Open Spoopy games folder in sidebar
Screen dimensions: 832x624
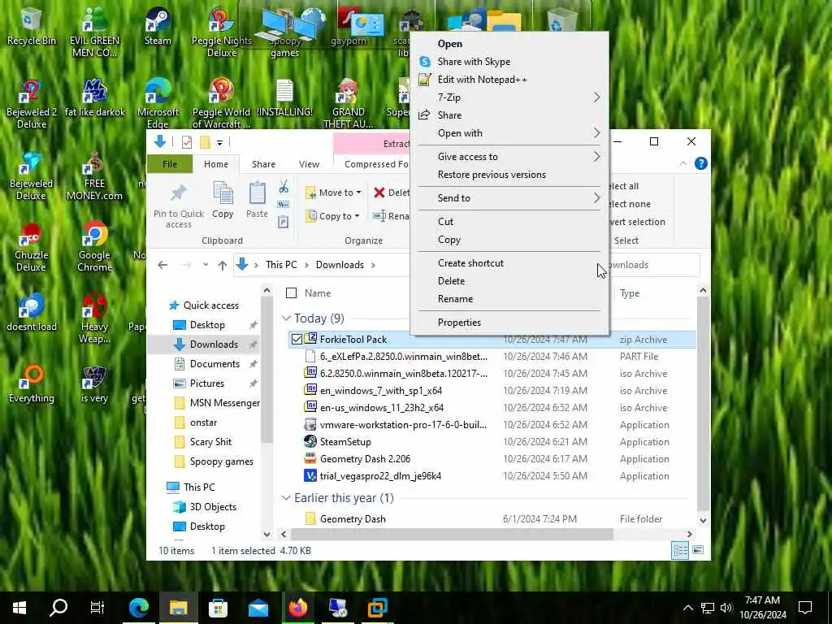click(221, 461)
